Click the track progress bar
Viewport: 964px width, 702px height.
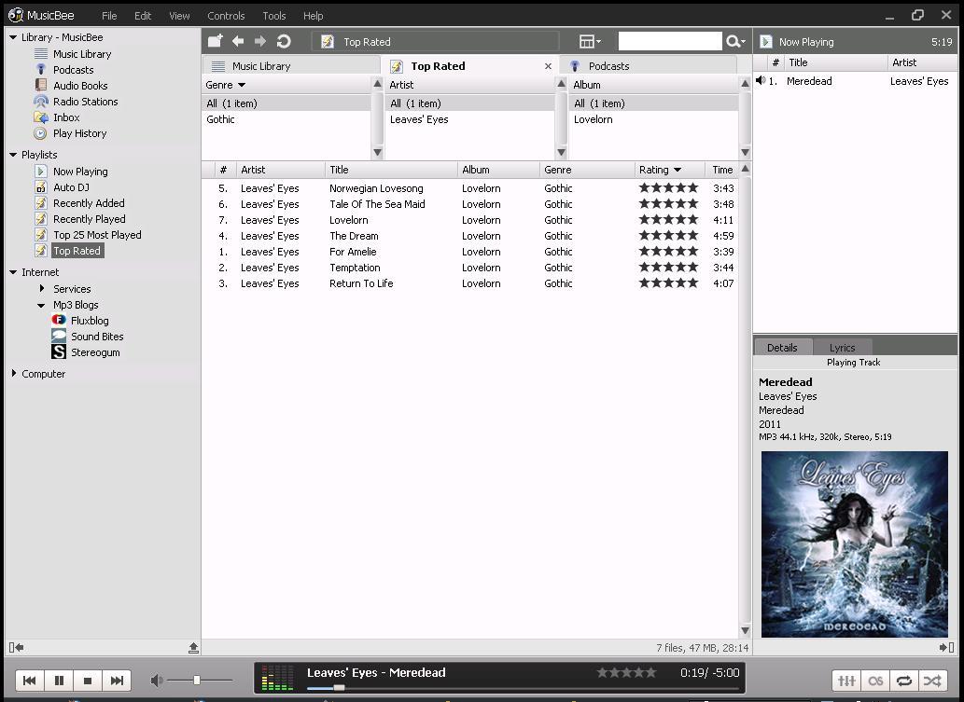522,688
